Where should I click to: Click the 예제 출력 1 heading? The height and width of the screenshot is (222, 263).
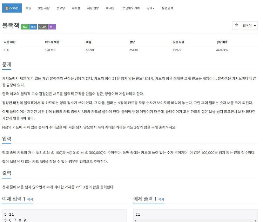[145, 199]
